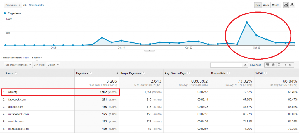Viewport: 299px width, 133px height.
Task: Open advanced filter link
Action: pos(255,65)
